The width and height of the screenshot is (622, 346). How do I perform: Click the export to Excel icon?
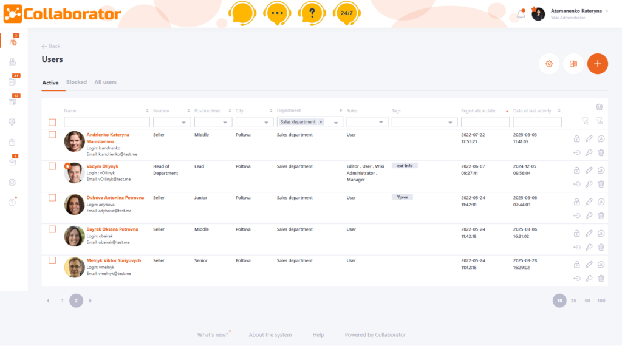pos(573,64)
